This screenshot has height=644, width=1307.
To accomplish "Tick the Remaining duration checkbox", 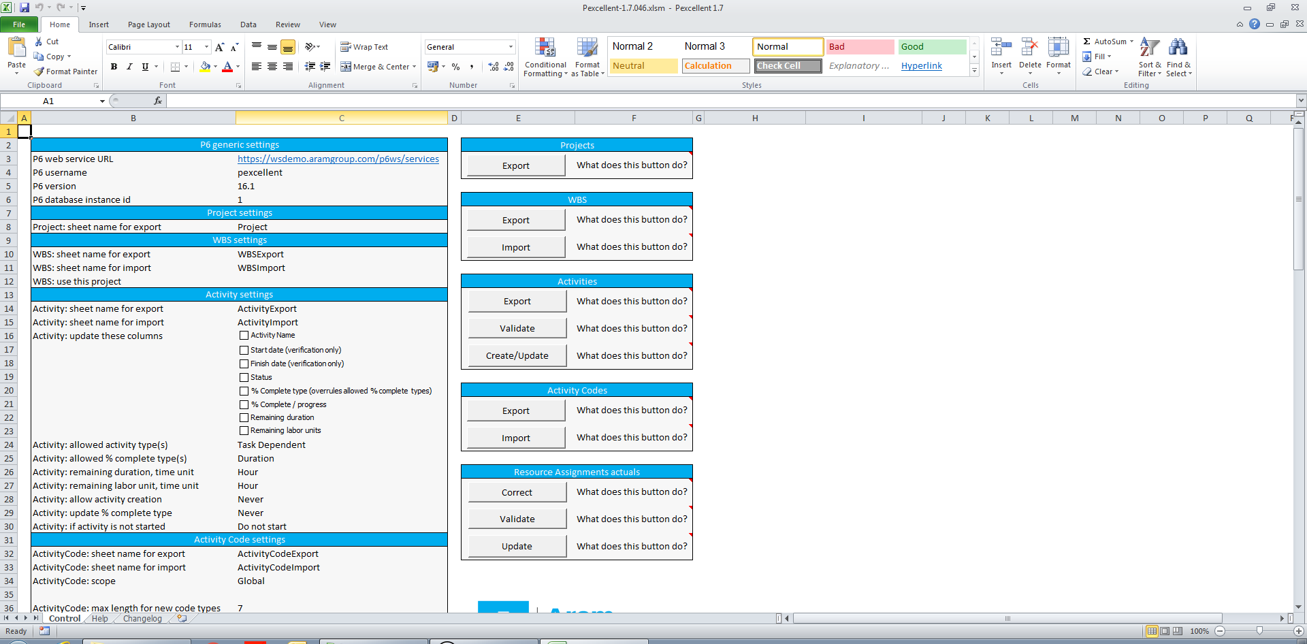I will 244,417.
